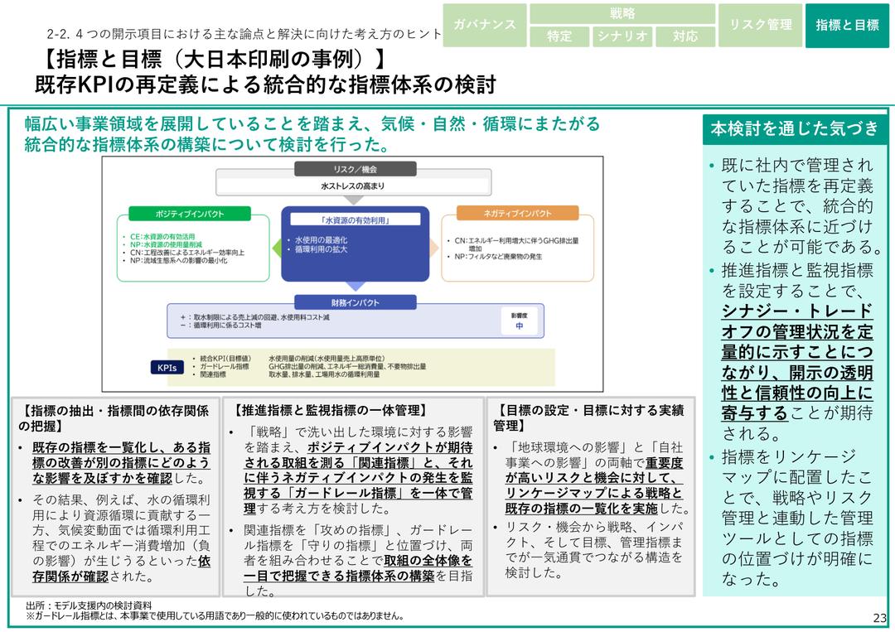Click the 影響度 中 indicator box
This screenshot has height=632, width=895.
(519, 321)
